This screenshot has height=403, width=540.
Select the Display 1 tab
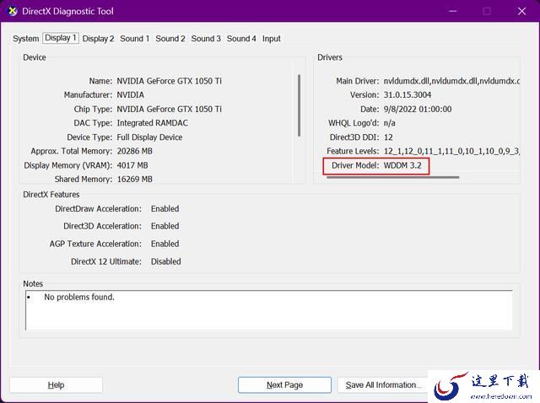coord(61,38)
